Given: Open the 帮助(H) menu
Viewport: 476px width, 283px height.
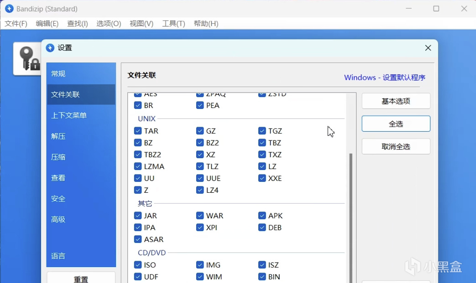Looking at the screenshot, I should click(x=206, y=24).
